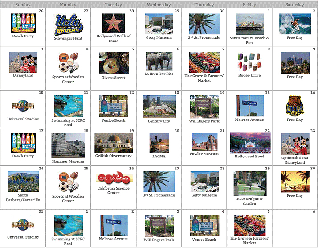Click the UCLA Bruins Scavenger Hunt logo
Image resolution: width=318 pixels, height=248 pixels.
coord(68,25)
